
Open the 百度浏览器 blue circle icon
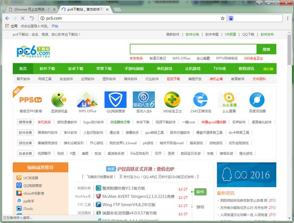pyautogui.click(x=257, y=99)
